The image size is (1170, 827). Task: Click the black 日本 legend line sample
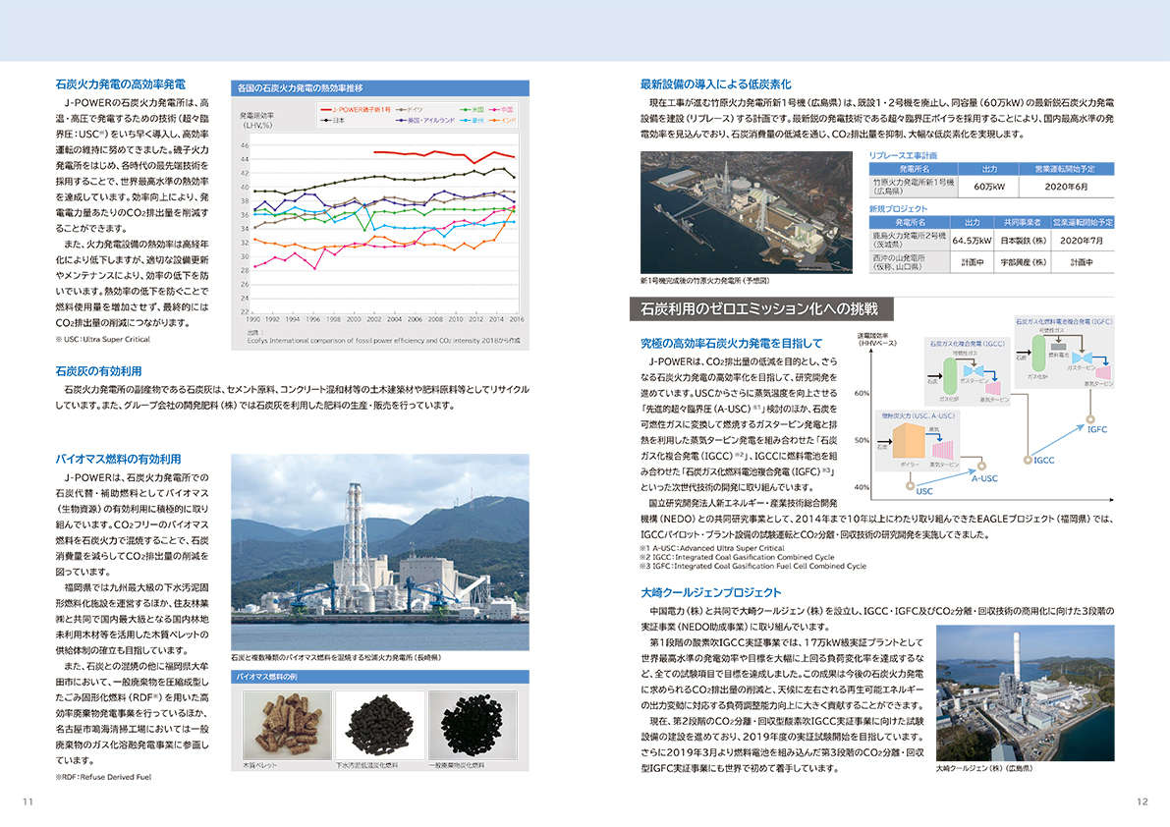pyautogui.click(x=325, y=120)
